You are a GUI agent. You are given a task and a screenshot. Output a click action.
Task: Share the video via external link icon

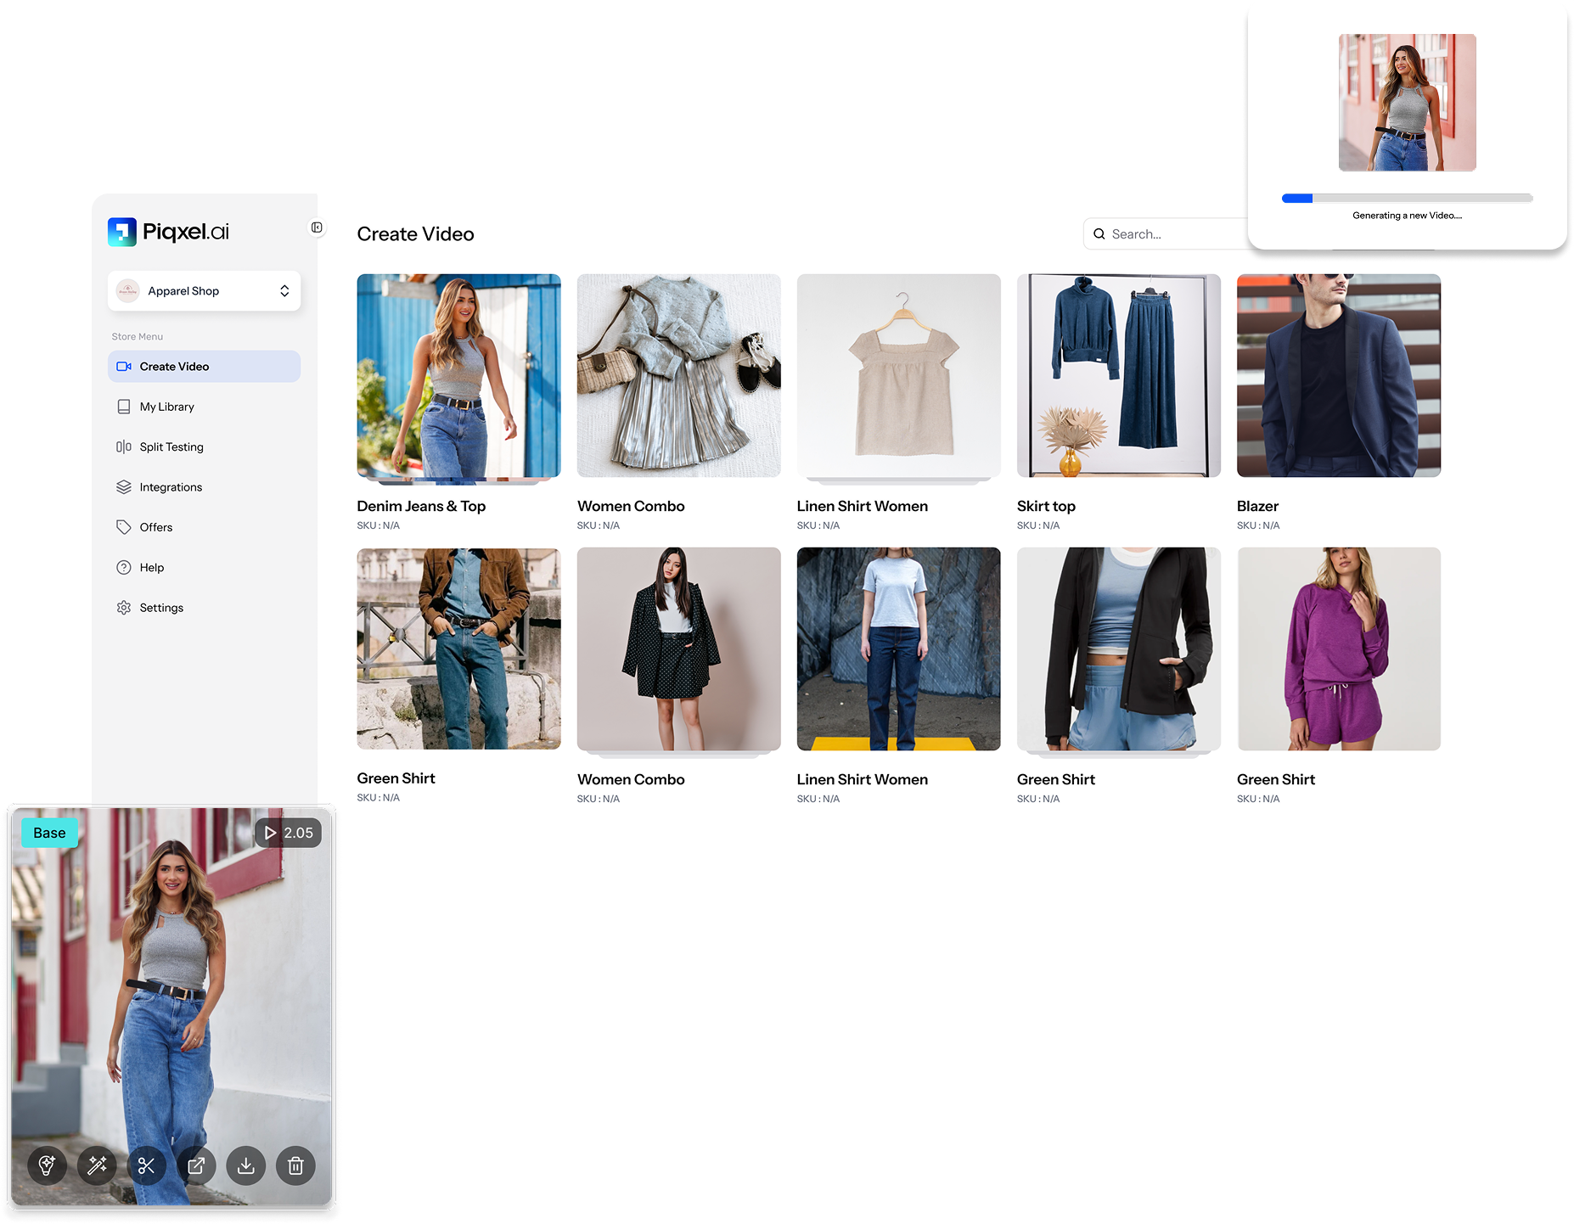(x=196, y=1165)
